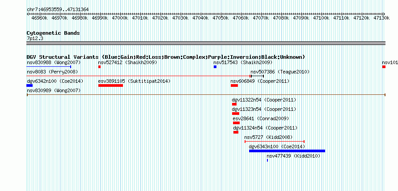The width and height of the screenshot is (398, 191).
Task: Click the red glyph under nsv101 label
Action: 384,67
